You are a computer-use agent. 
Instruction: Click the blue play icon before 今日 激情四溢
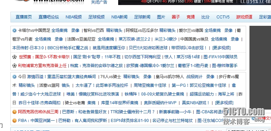point(14,77)
